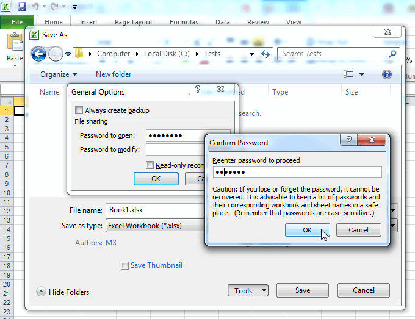The height and width of the screenshot is (319, 415).
Task: Check the Save Thumbnail option
Action: click(125, 265)
